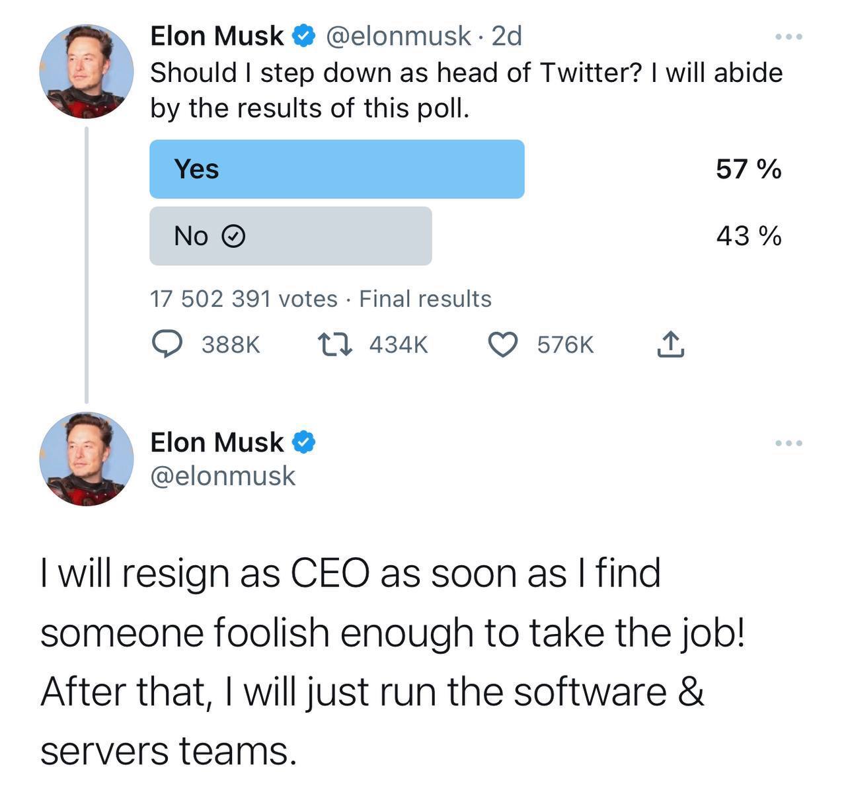846x794 pixels.
Task: Open the profile picture on the resignation tweet
Action: tap(86, 459)
